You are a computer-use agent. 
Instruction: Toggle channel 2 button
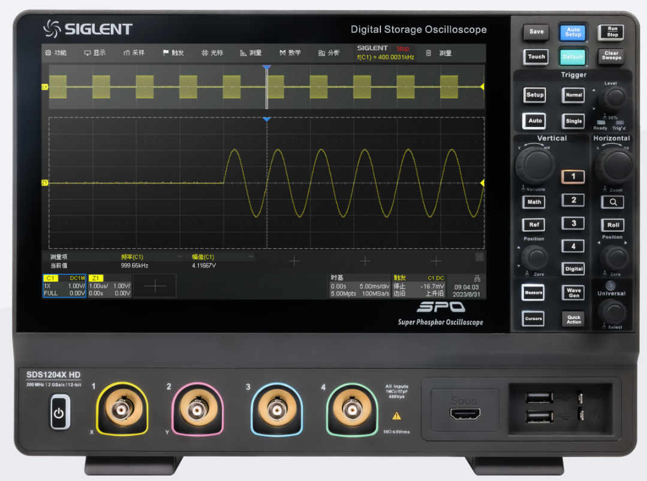(573, 200)
